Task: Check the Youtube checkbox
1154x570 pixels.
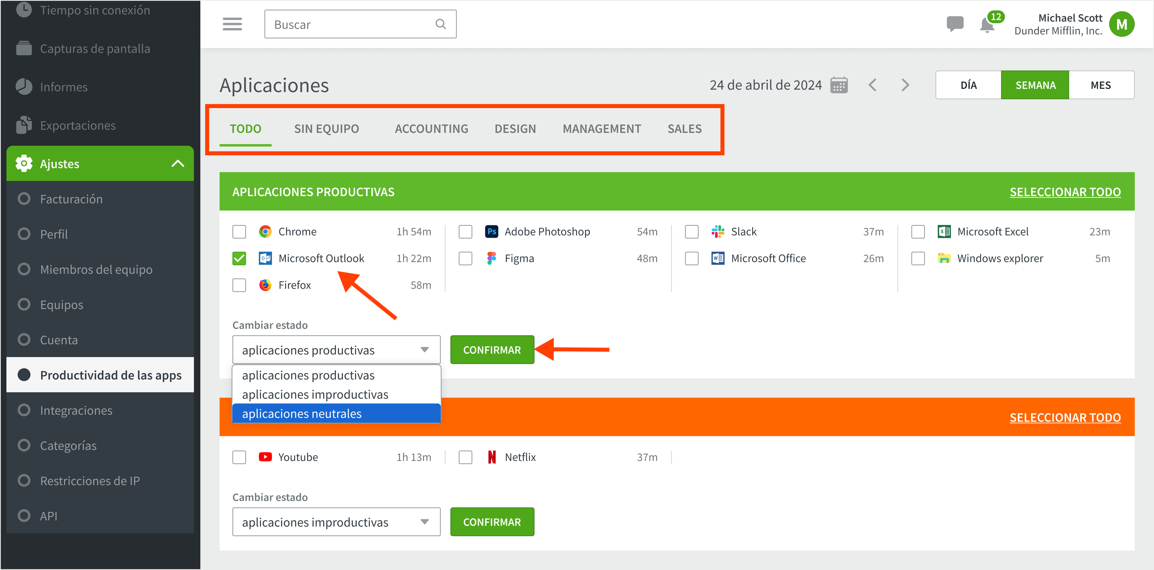Action: [239, 457]
